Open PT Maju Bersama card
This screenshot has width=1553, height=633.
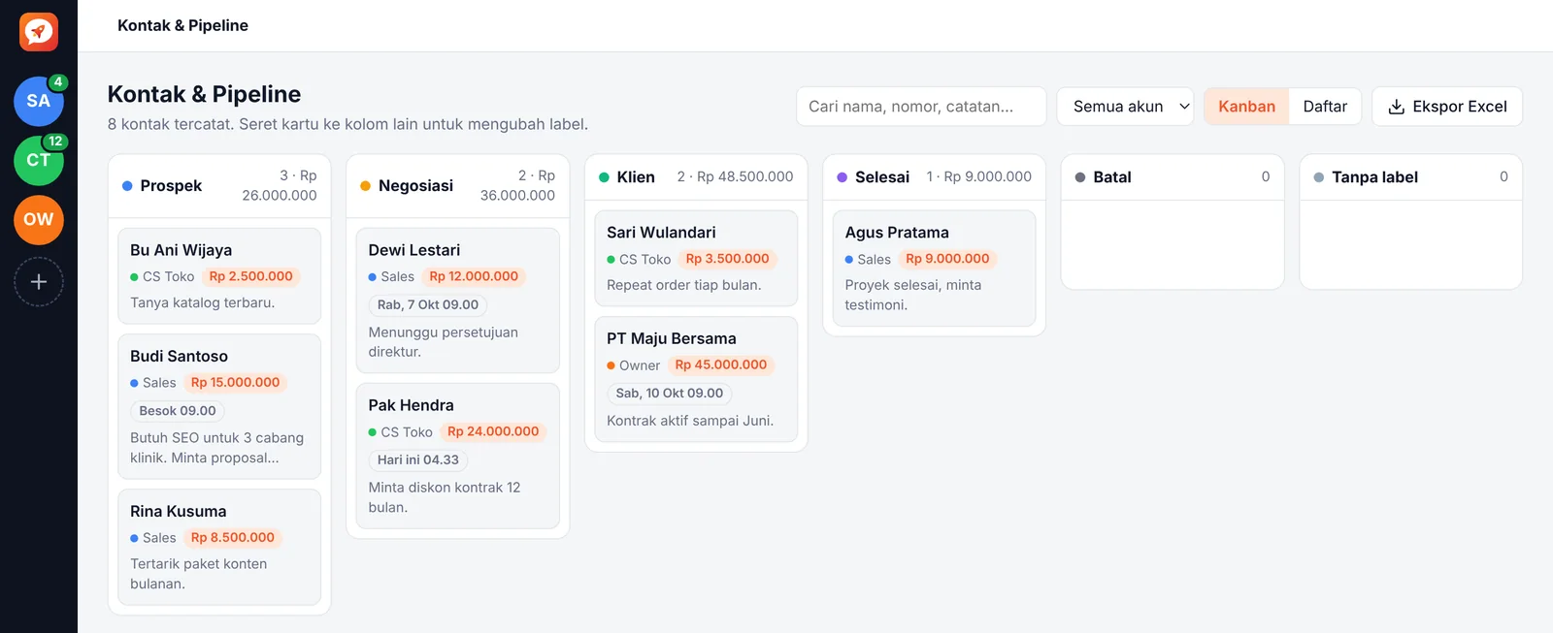(696, 379)
